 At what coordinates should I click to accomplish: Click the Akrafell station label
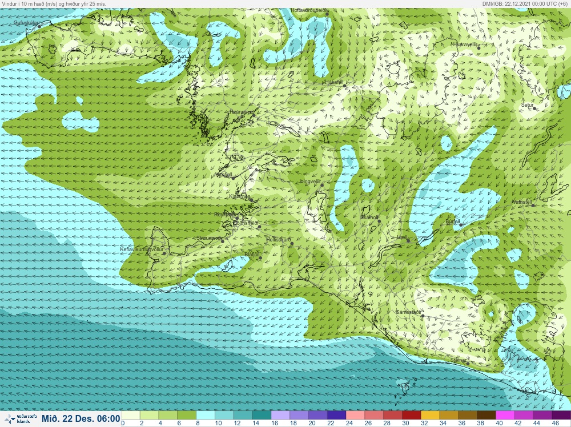coord(224,175)
